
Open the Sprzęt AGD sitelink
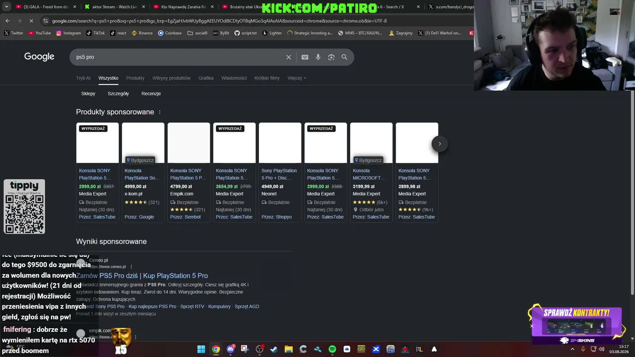pyautogui.click(x=247, y=306)
